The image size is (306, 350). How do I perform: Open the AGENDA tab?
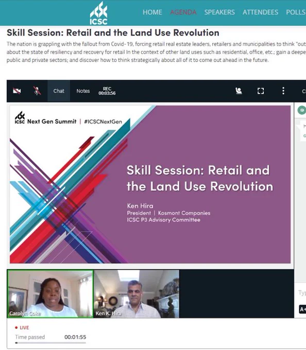coord(183,12)
